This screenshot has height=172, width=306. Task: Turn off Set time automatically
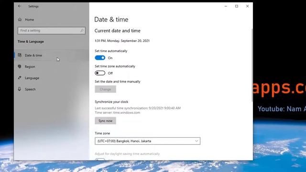[100, 58]
